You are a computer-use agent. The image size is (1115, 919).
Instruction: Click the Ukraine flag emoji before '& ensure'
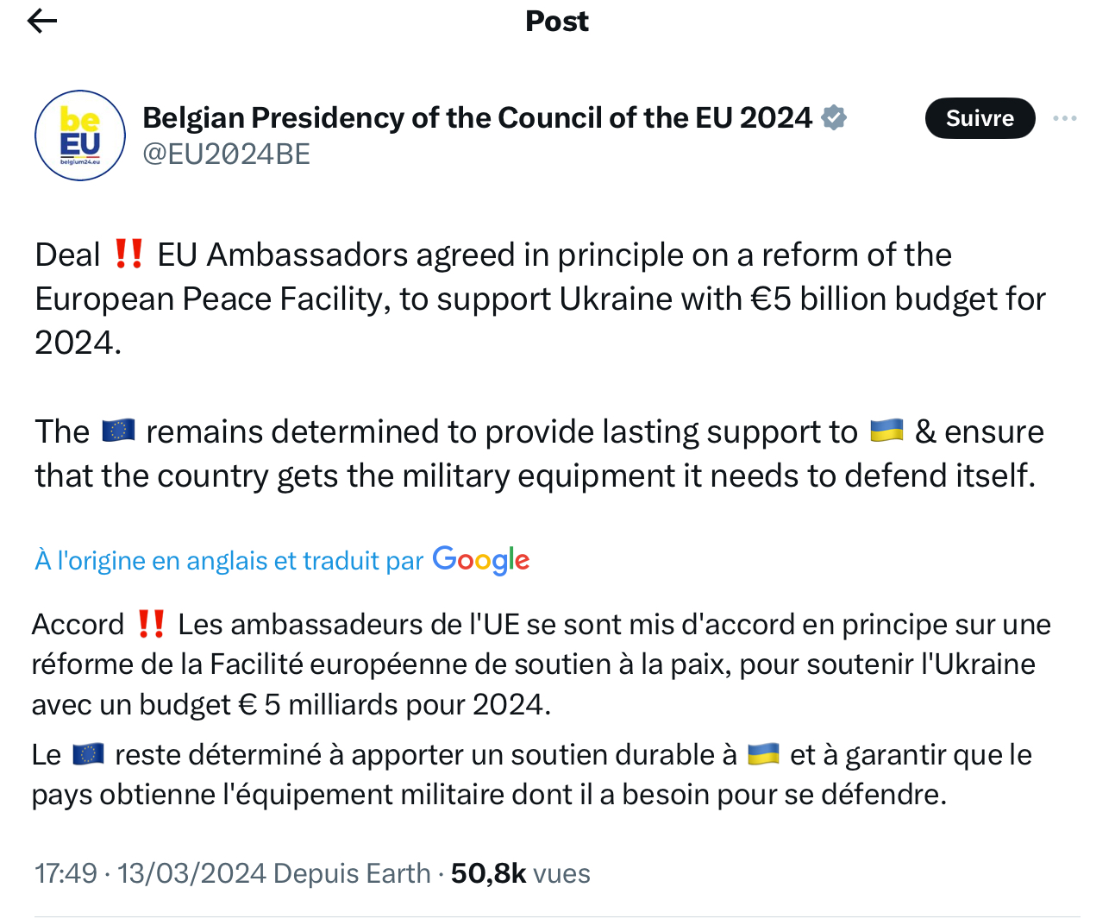[x=886, y=431]
